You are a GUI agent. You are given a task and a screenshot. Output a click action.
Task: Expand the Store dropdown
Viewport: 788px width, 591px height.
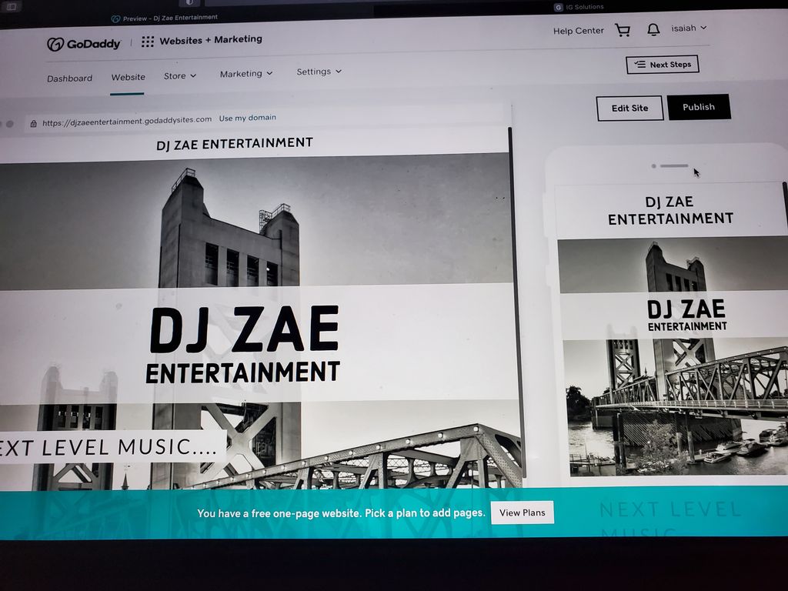point(180,76)
